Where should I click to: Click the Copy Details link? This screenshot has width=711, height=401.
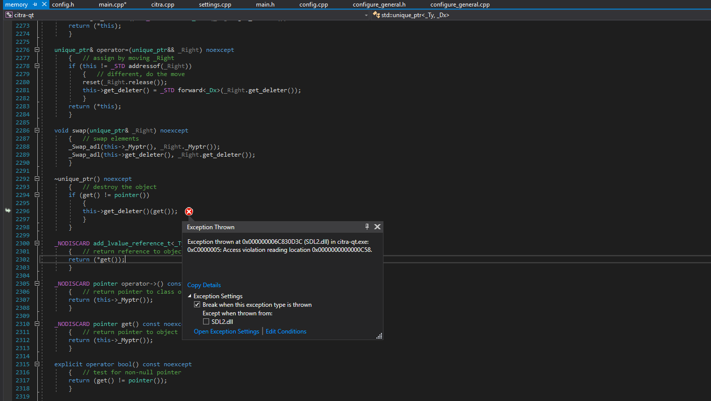204,285
